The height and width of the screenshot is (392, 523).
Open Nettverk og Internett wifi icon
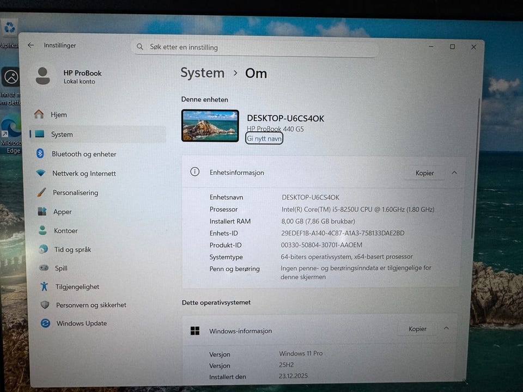(41, 173)
